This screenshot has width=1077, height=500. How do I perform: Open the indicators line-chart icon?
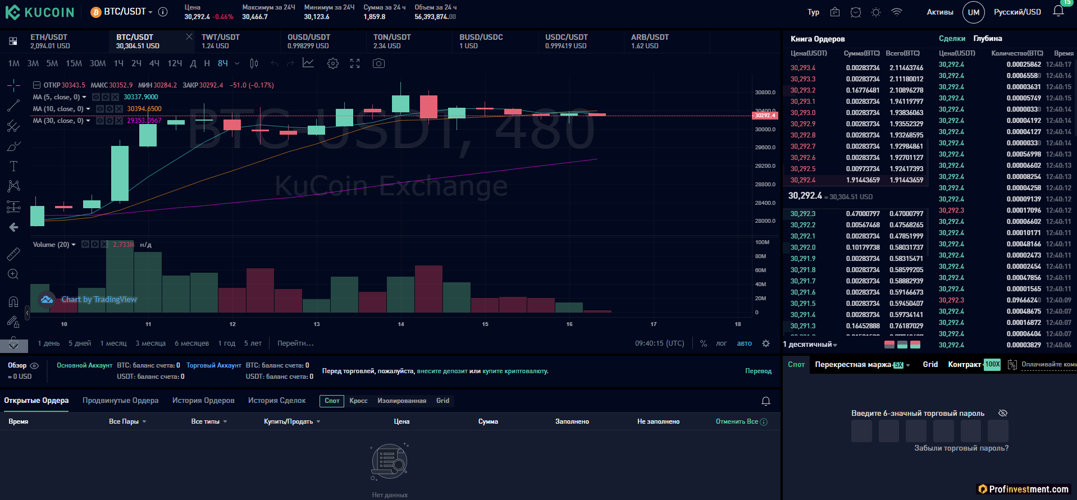[308, 63]
